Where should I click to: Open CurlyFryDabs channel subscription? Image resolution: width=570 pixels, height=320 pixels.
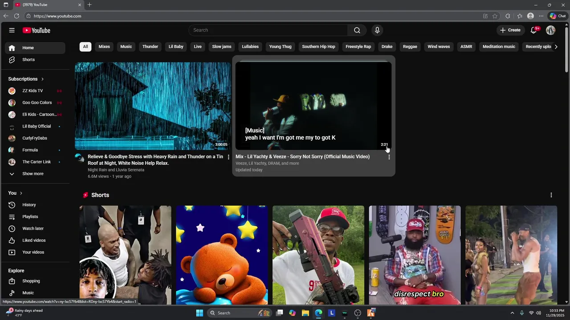pos(36,138)
